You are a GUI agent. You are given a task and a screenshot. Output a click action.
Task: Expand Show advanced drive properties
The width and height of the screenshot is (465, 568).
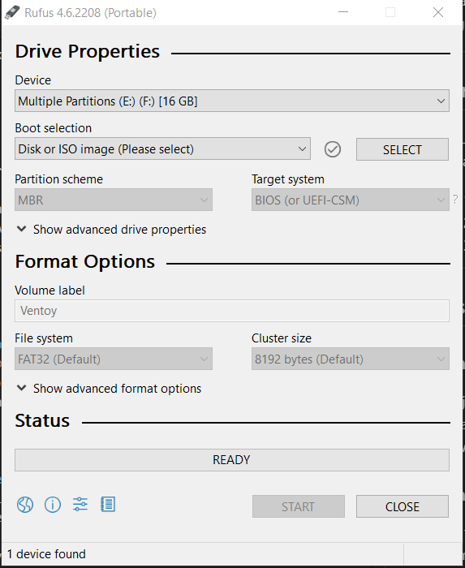111,230
